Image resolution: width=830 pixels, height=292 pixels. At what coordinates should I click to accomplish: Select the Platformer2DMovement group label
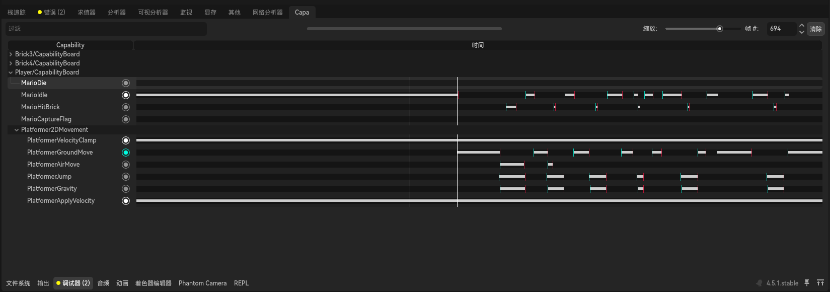(x=54, y=130)
